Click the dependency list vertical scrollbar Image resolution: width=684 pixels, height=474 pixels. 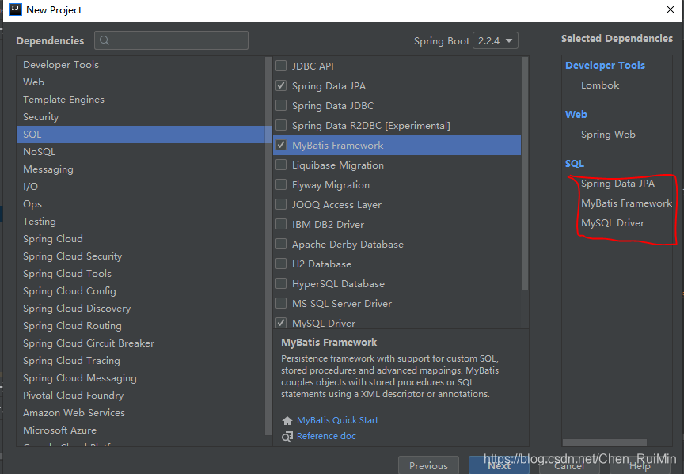[x=525, y=174]
